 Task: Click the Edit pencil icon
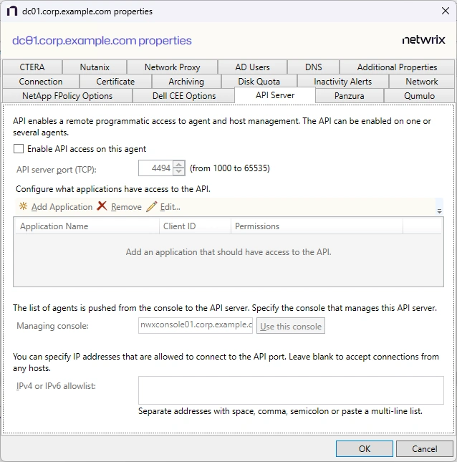click(151, 207)
